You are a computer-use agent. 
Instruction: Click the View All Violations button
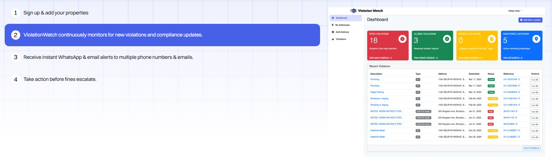tap(531, 148)
